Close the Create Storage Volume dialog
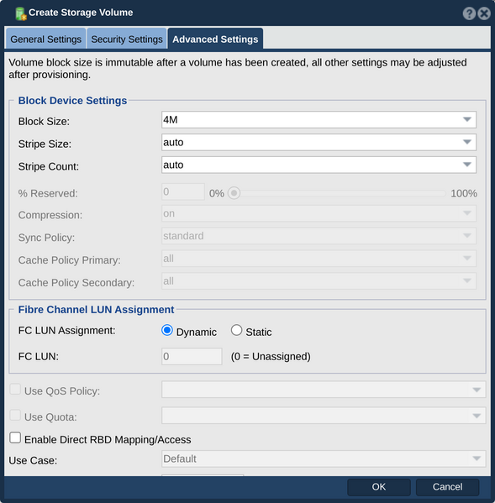 (x=484, y=13)
